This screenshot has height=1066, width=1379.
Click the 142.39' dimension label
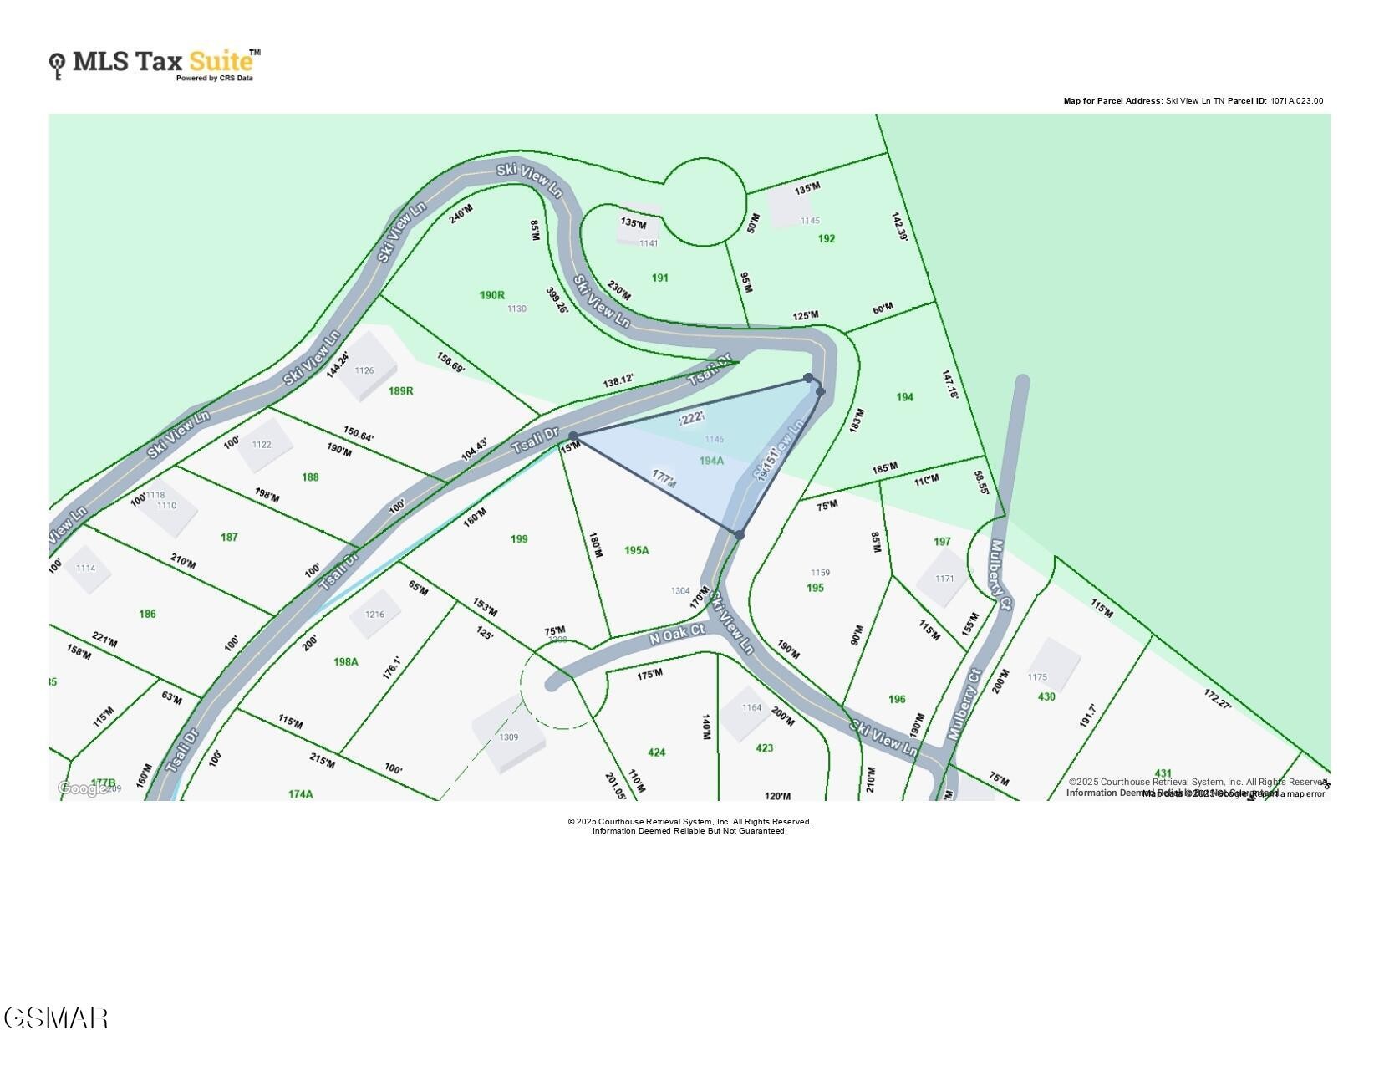point(899,227)
